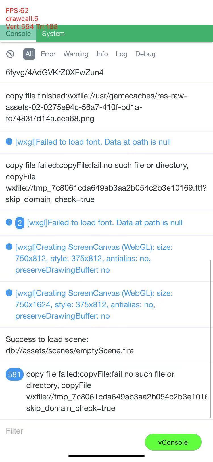Filter the console to Warning messages
213x462 pixels.
coord(76,54)
